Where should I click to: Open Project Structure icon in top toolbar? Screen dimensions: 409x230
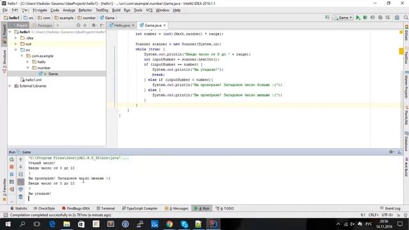click(397, 17)
